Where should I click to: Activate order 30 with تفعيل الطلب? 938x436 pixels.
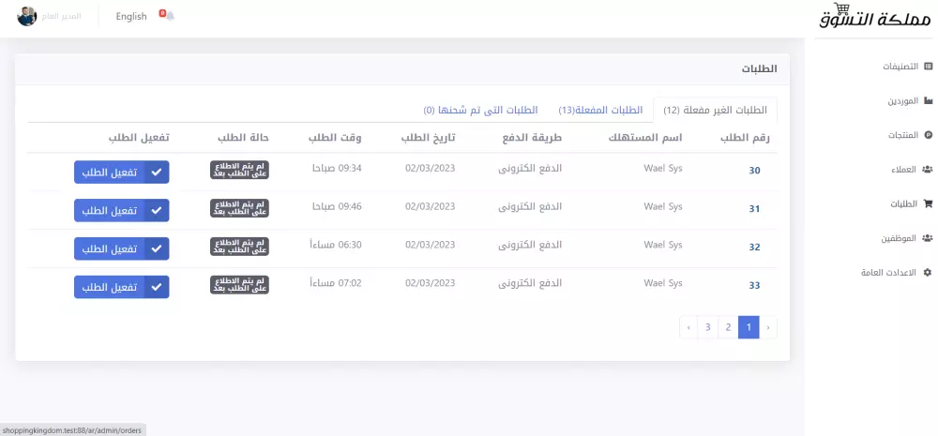pyautogui.click(x=121, y=173)
